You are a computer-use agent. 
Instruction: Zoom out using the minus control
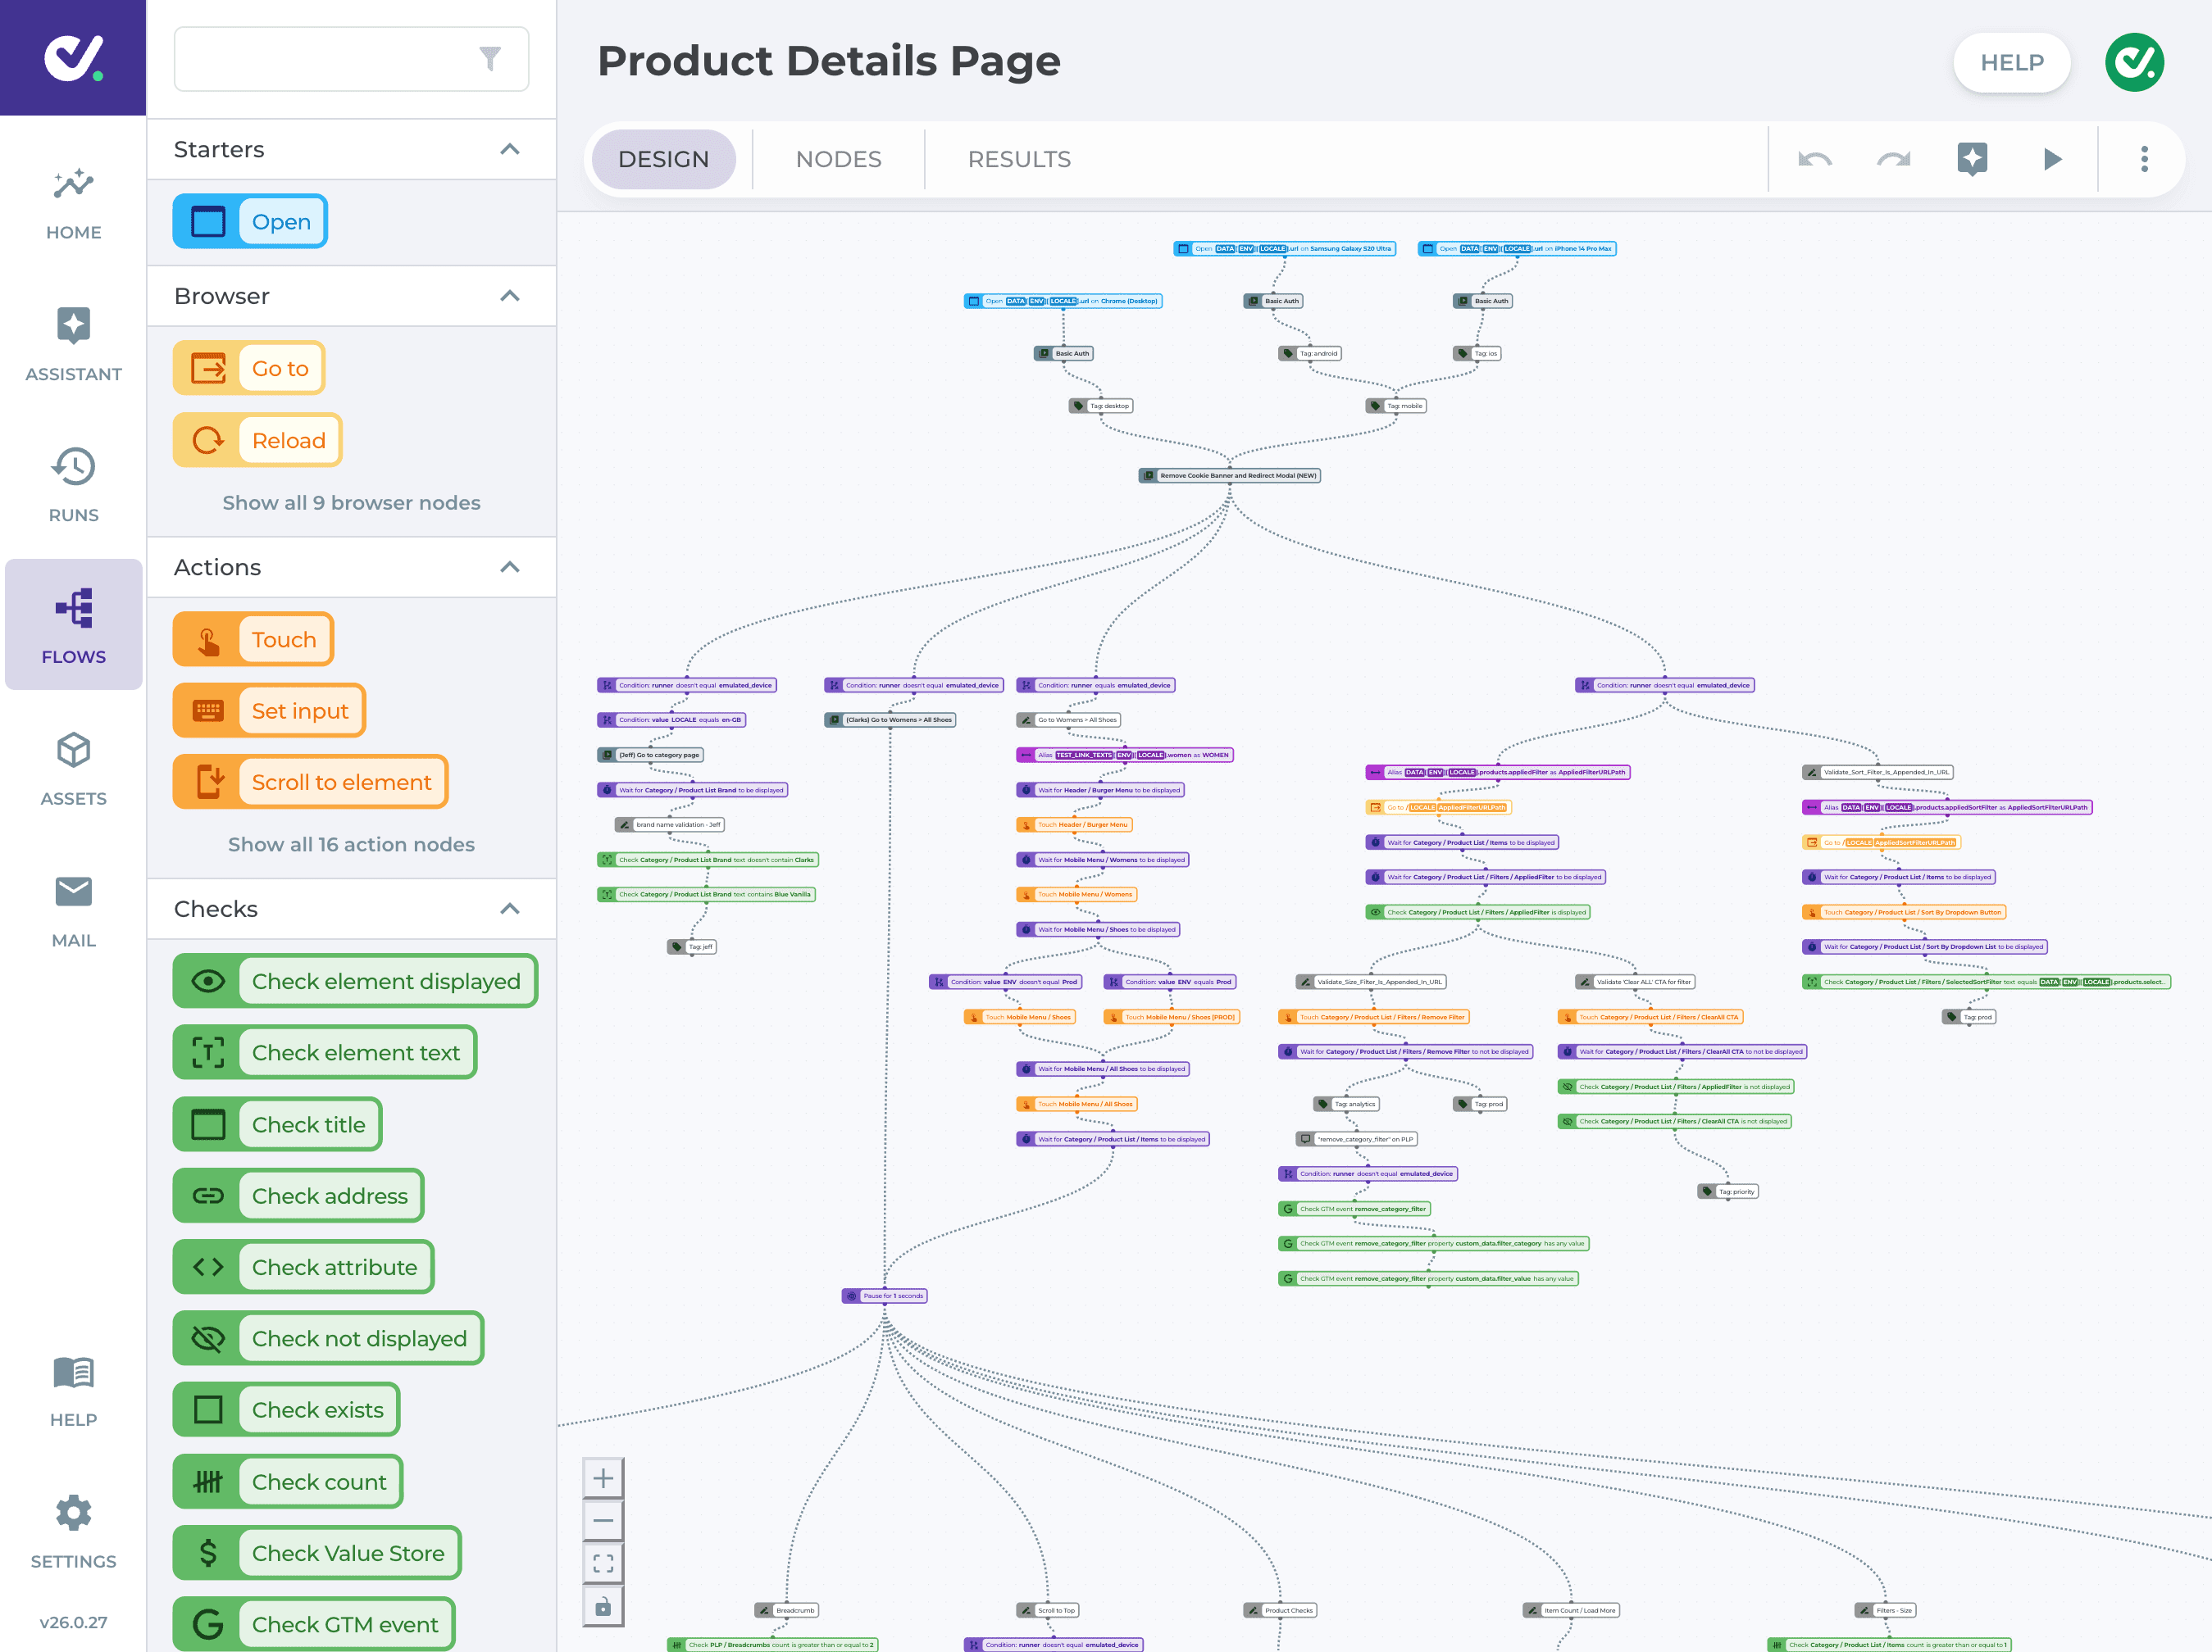tap(603, 1520)
